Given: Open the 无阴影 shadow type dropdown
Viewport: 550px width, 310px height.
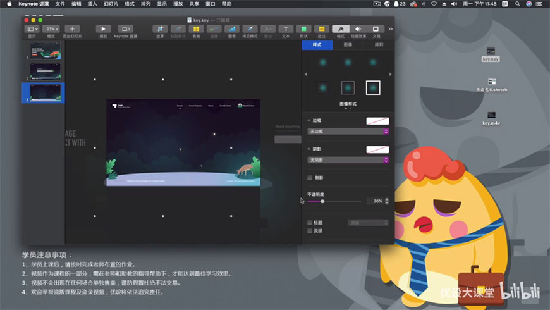Looking at the screenshot, I should coord(348,160).
